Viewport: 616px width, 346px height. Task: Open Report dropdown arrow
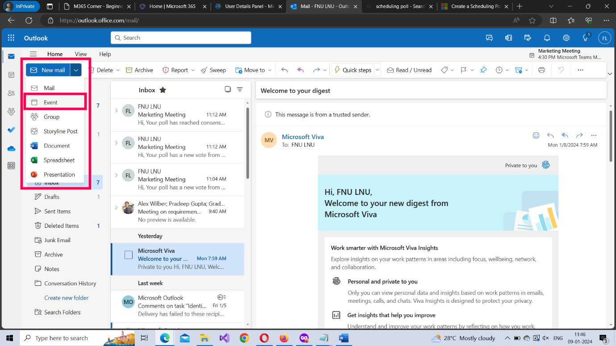click(193, 70)
